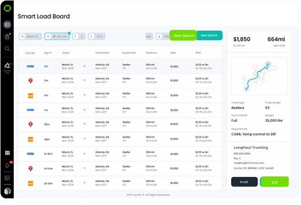Click the red shield carrier logo in 1h 57m row

[x=30, y=168]
